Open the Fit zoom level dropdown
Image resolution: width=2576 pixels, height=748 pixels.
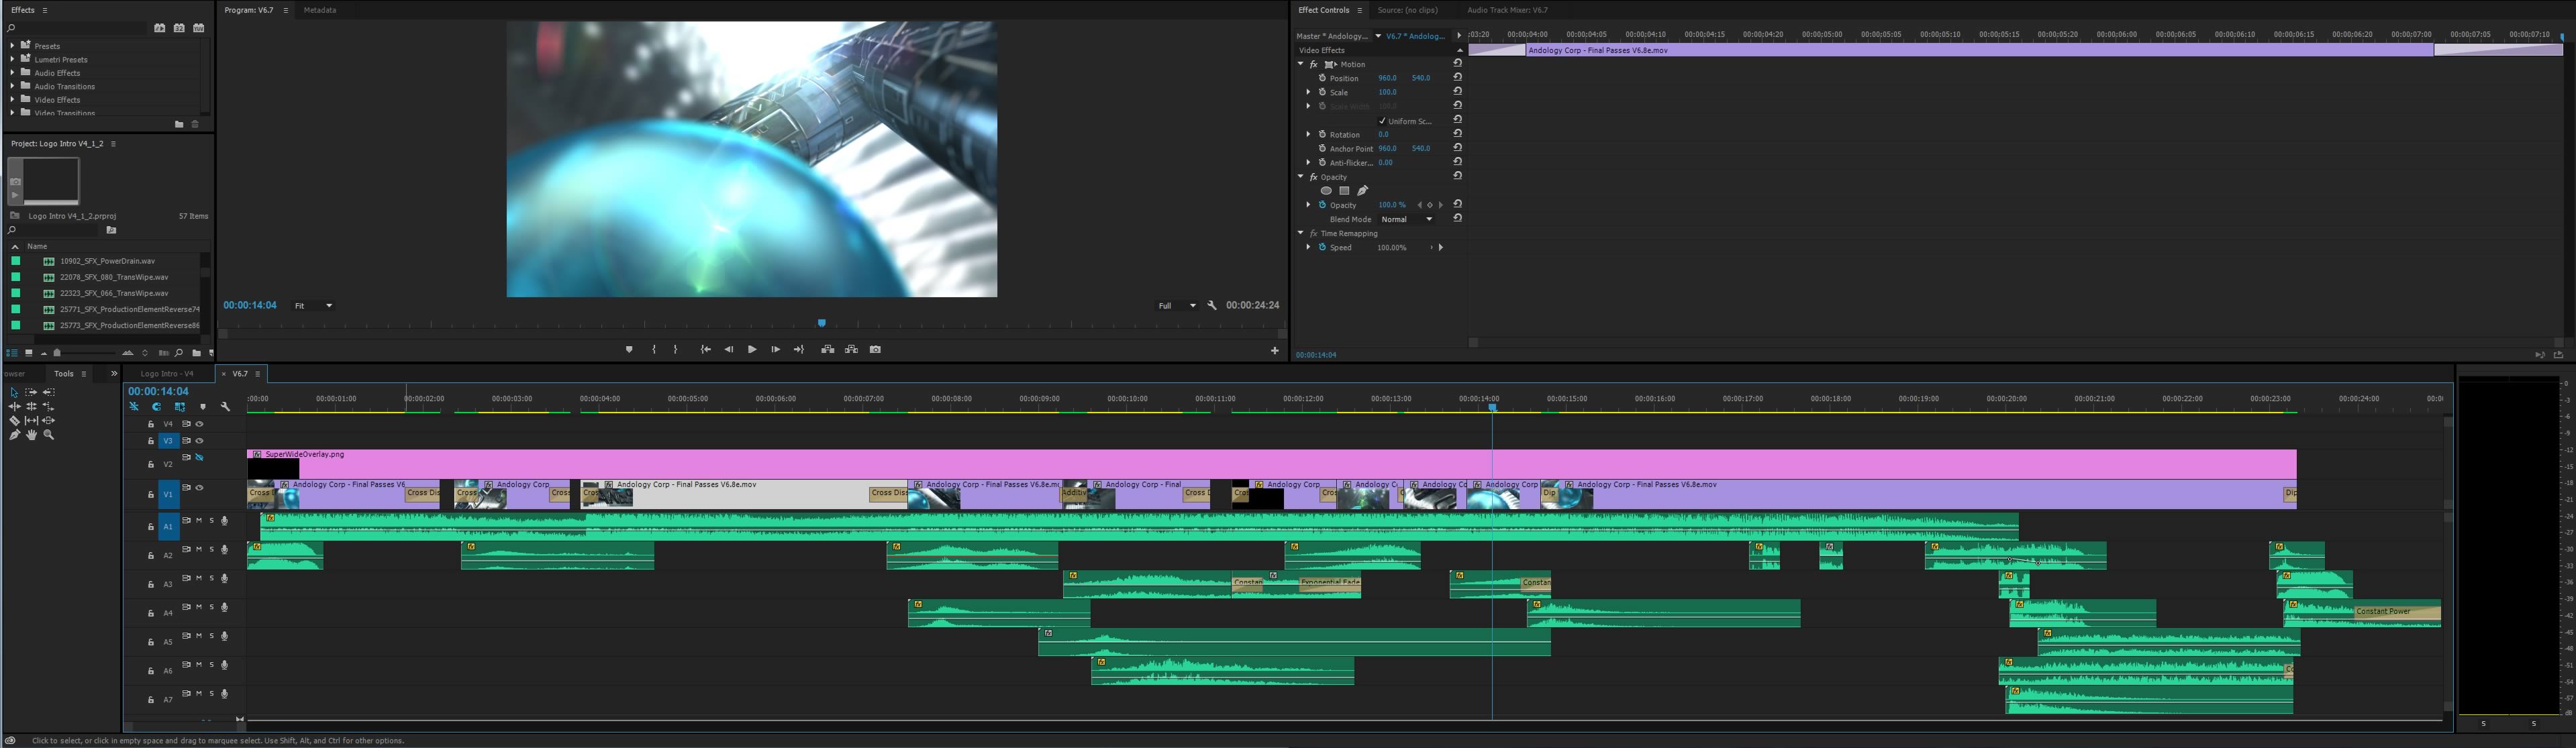(313, 306)
